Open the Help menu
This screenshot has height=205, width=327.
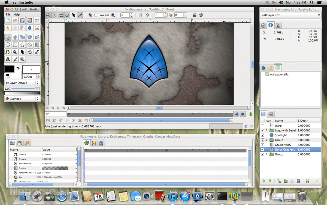pyautogui.click(x=17, y=14)
